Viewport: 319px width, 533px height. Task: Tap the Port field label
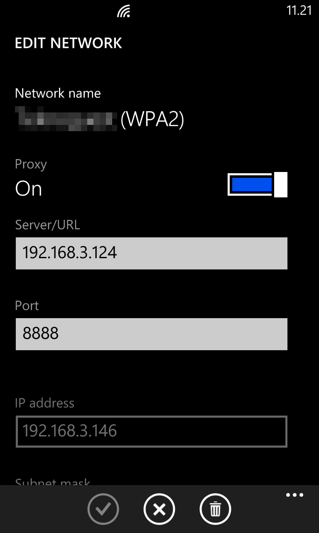(27, 306)
